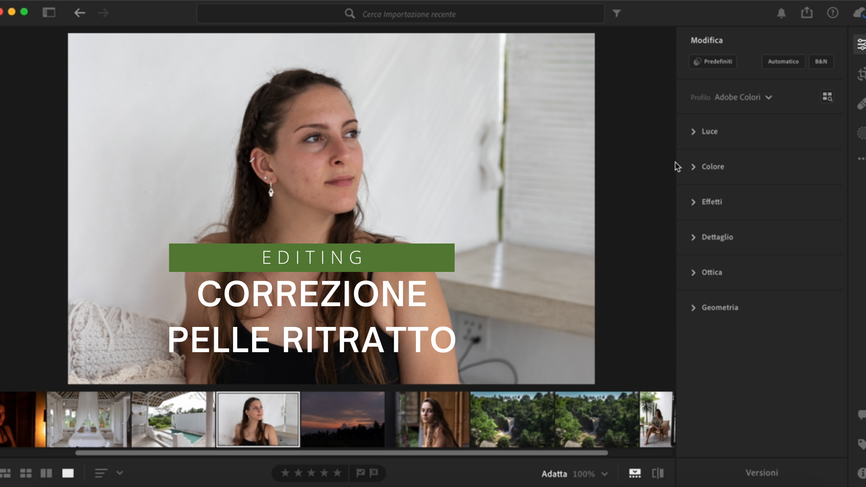
Task: Toggle show original before/after icon
Action: pos(658,473)
